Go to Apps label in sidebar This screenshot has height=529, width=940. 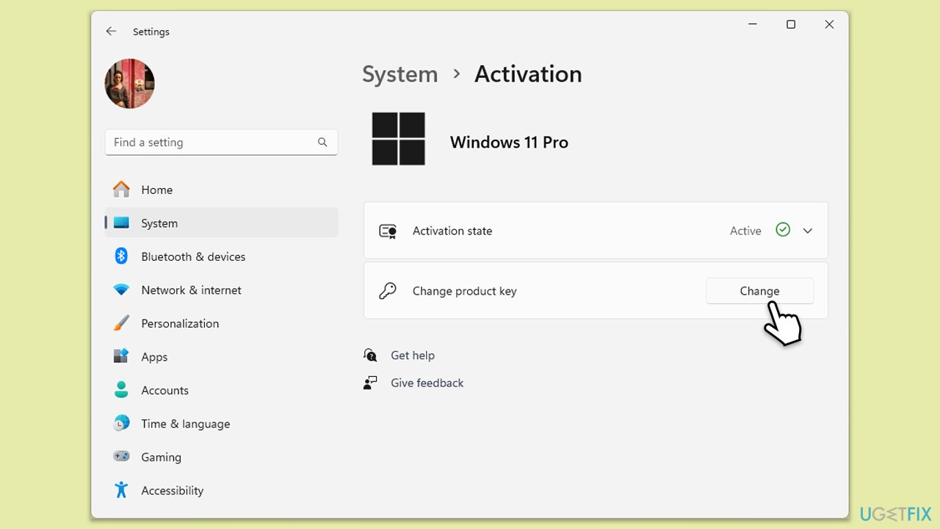tap(154, 357)
